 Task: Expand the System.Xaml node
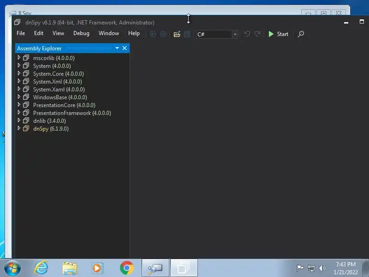point(19,89)
